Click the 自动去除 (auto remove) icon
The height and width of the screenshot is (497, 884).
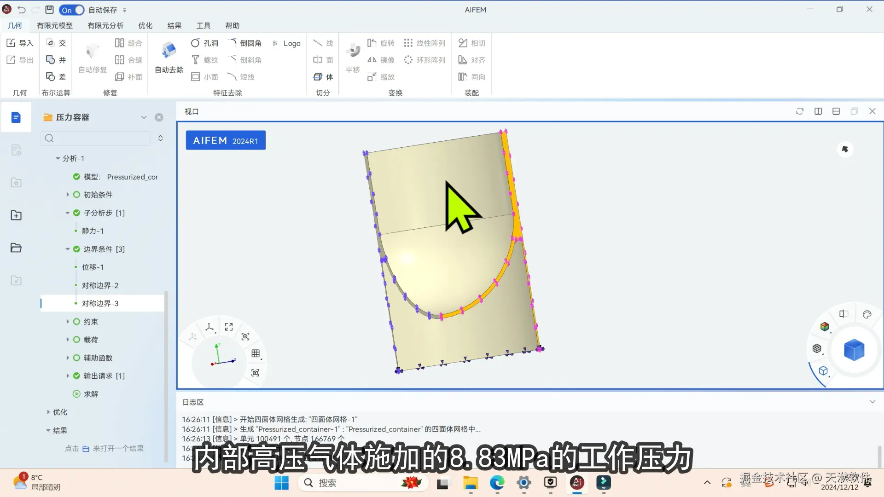(x=169, y=51)
